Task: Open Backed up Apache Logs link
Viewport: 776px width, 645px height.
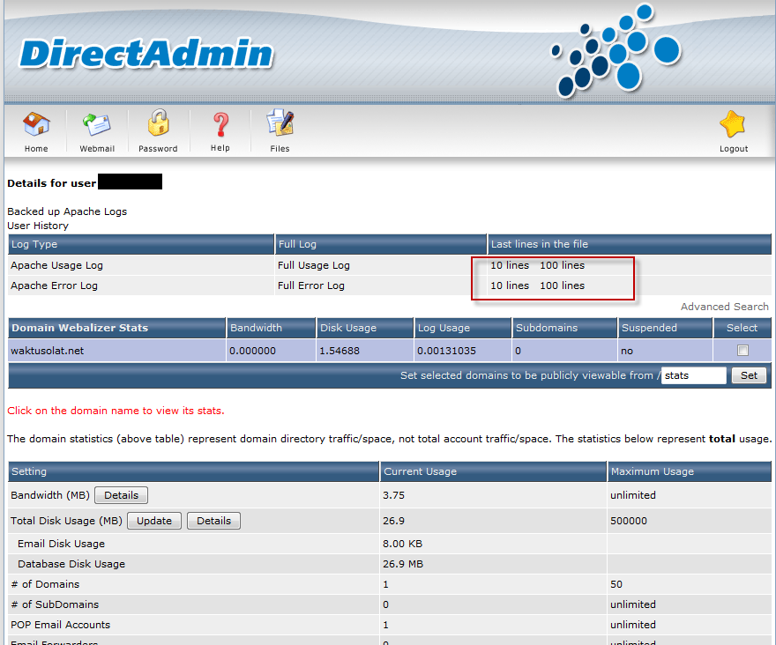Action: 67,211
